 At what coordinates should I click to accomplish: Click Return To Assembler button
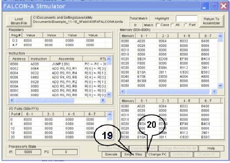coord(211,21)
